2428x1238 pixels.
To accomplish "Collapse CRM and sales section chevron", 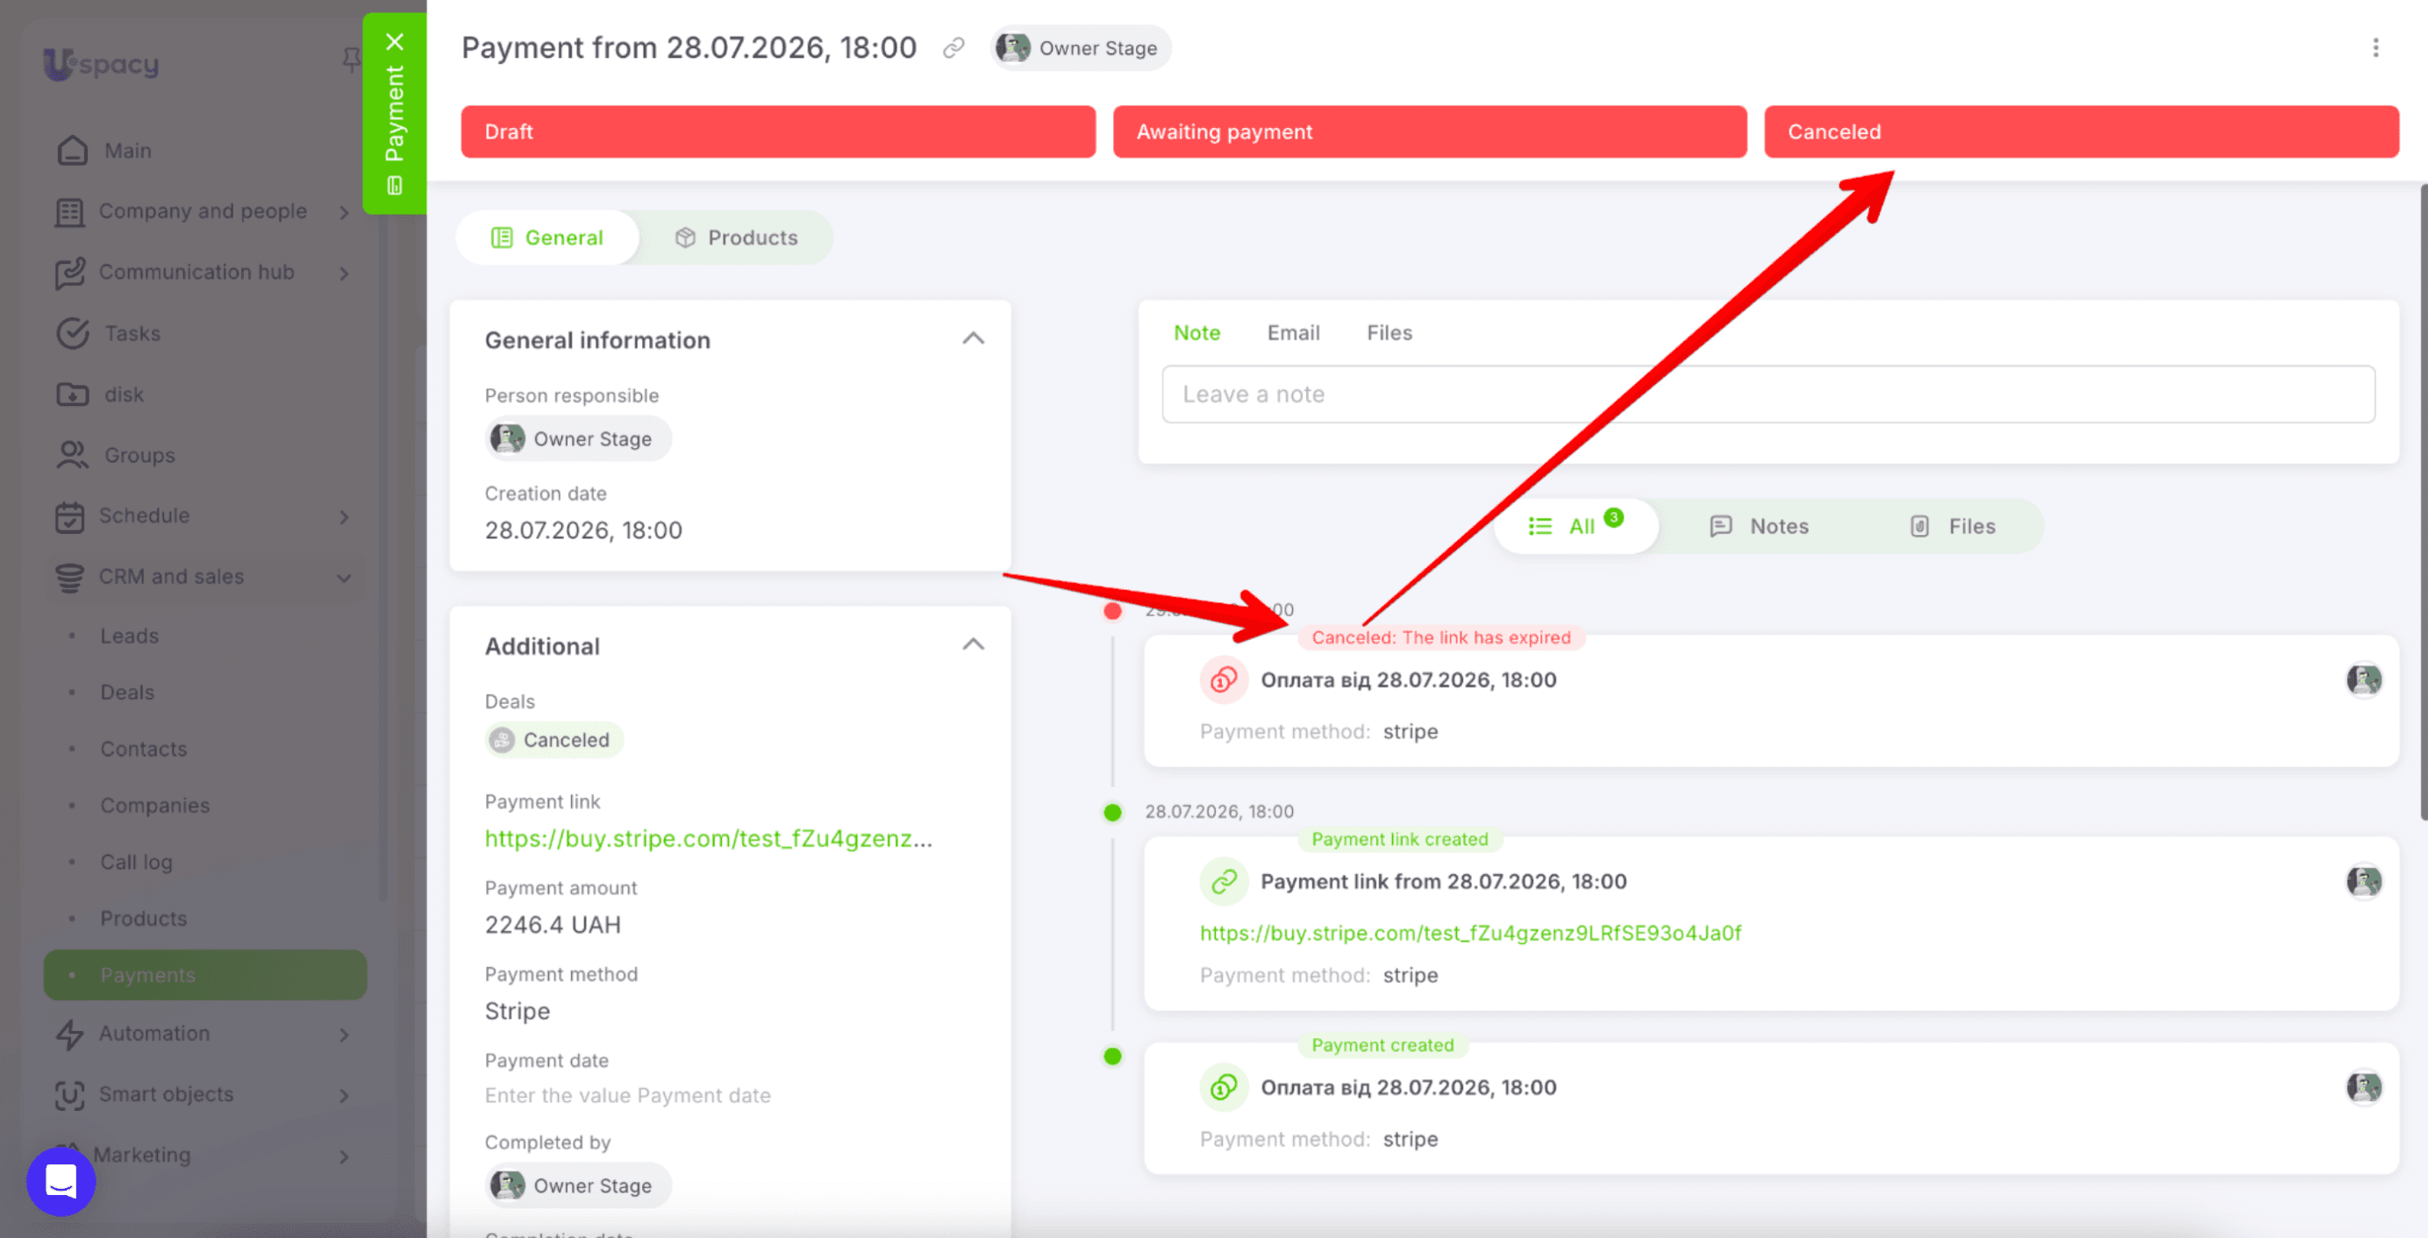I will (344, 579).
